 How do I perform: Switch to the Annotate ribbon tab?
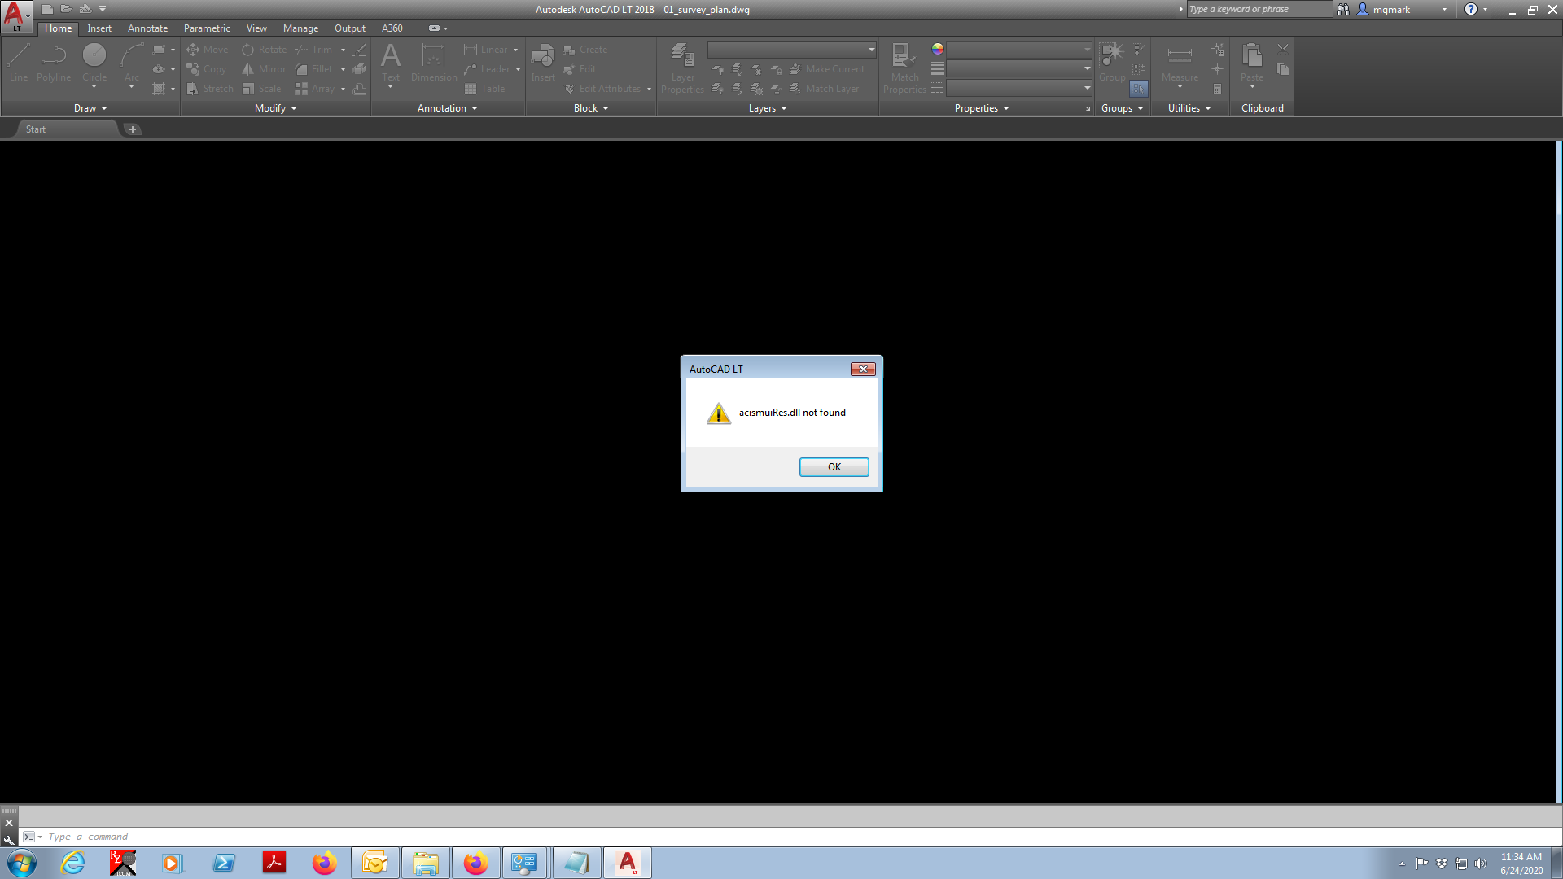(147, 28)
